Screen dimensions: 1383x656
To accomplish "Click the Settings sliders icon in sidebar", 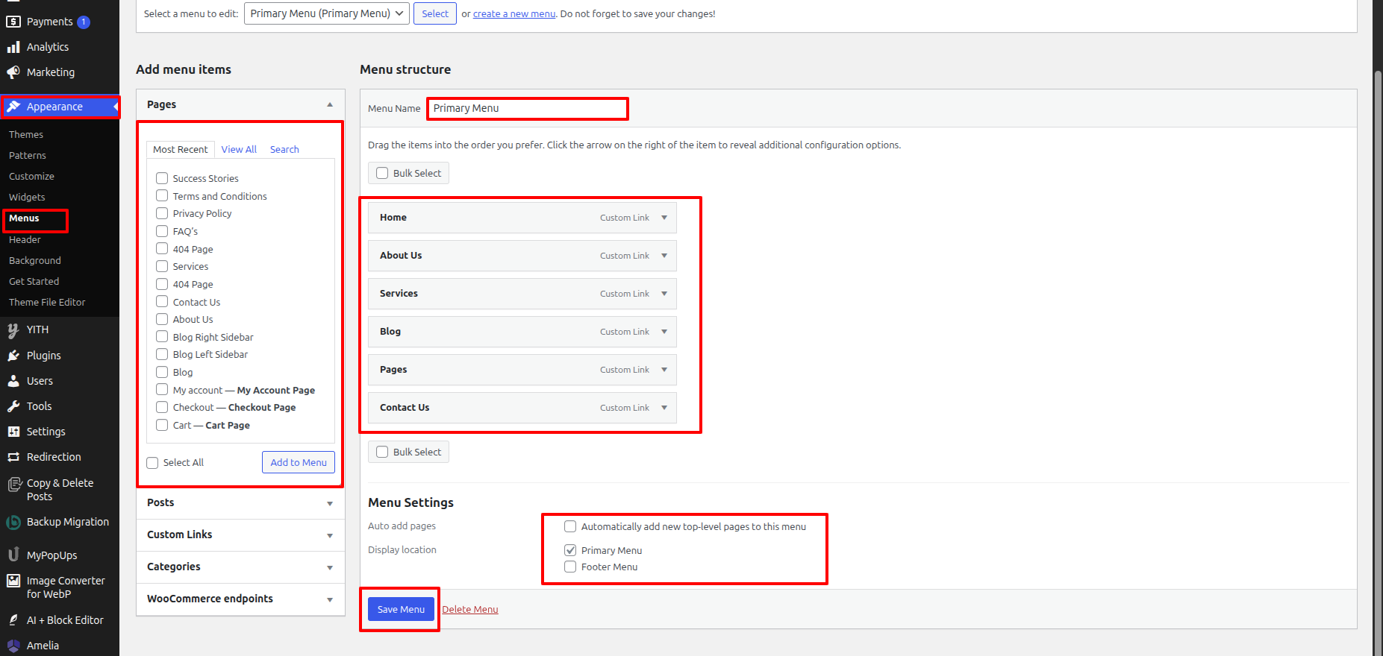I will (13, 432).
